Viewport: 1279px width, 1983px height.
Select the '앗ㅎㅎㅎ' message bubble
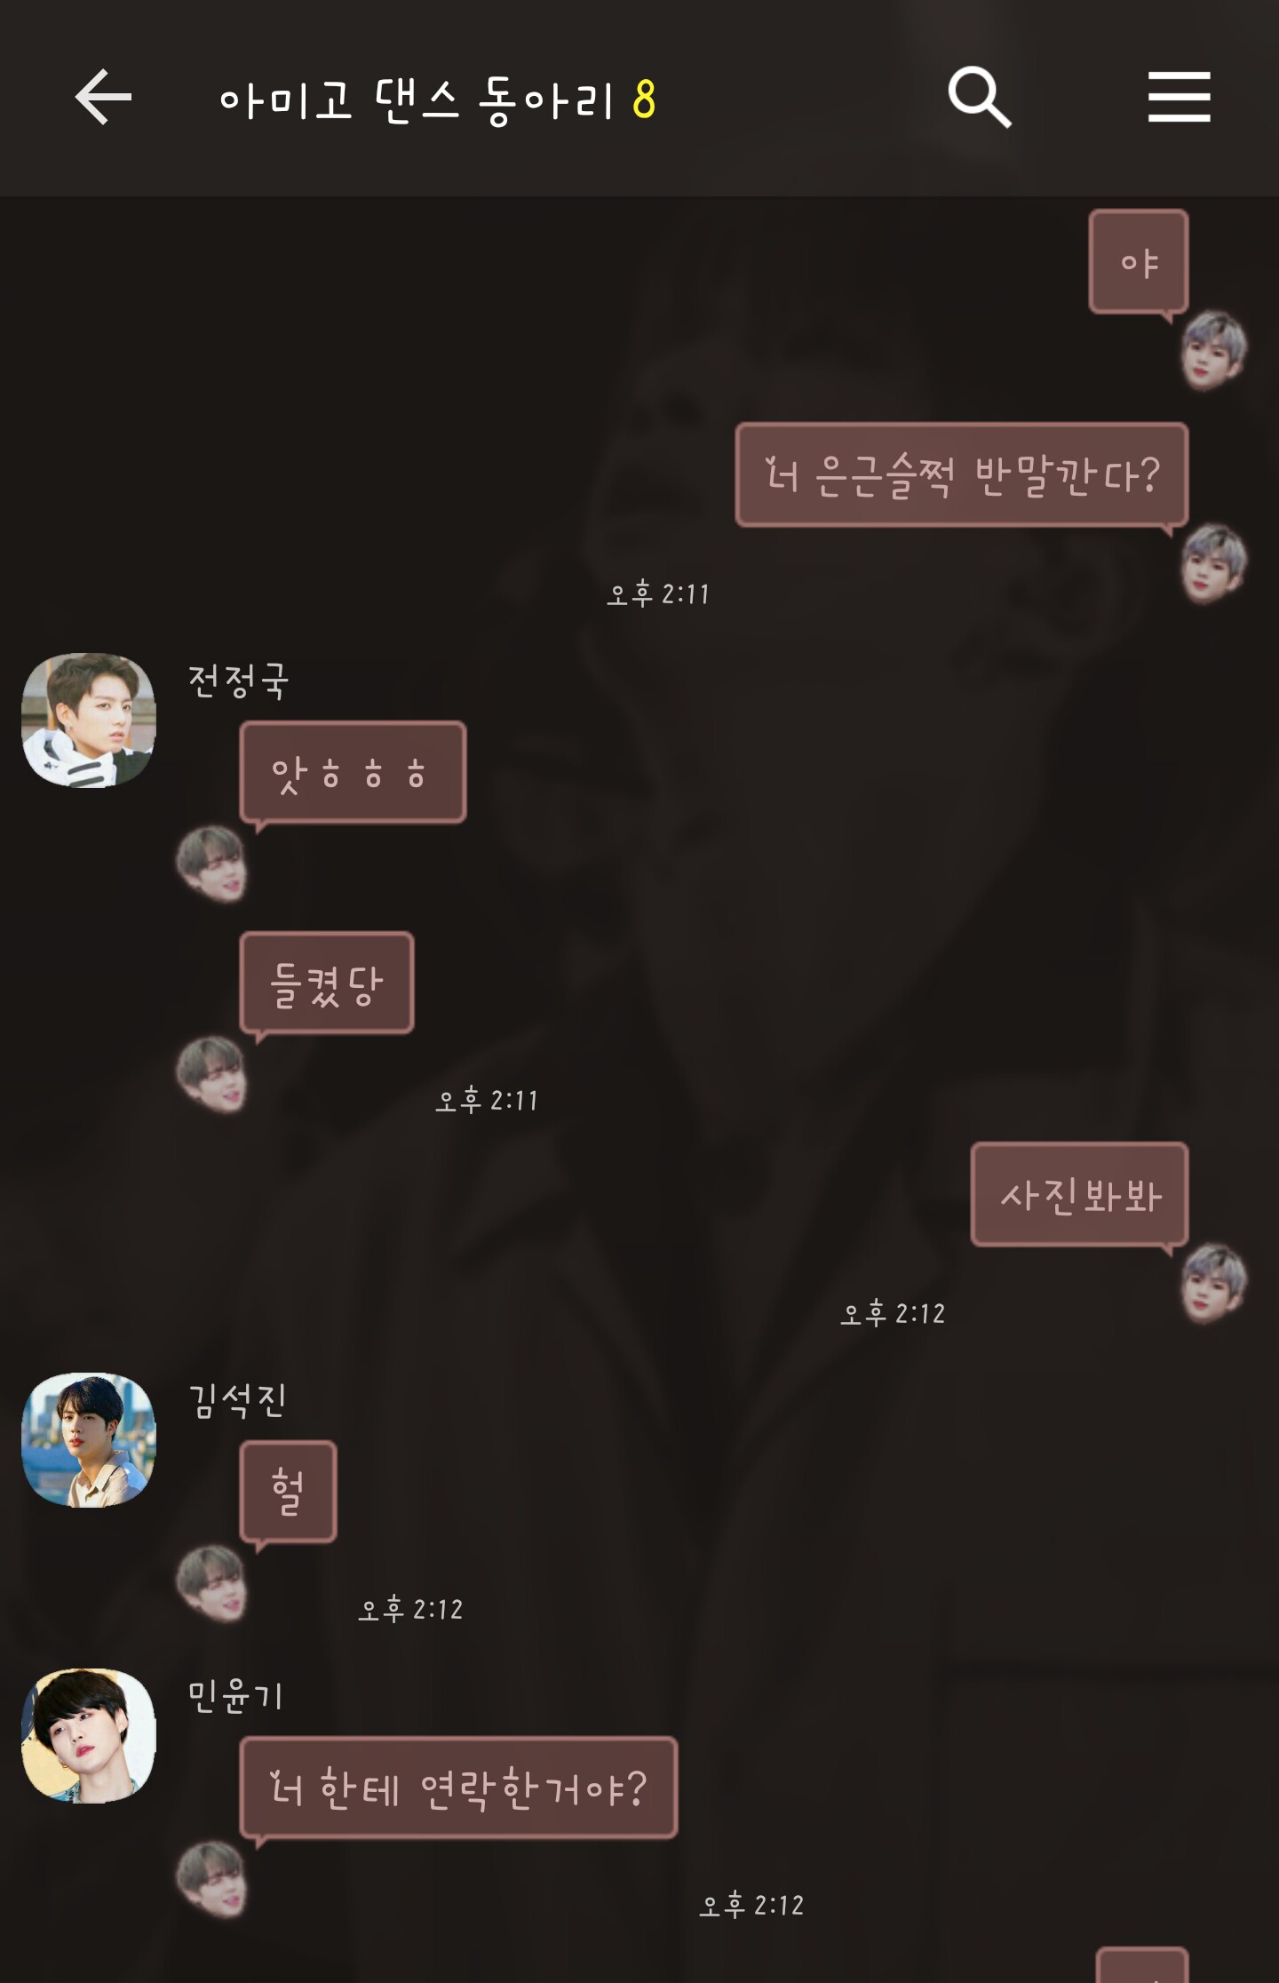coord(353,772)
